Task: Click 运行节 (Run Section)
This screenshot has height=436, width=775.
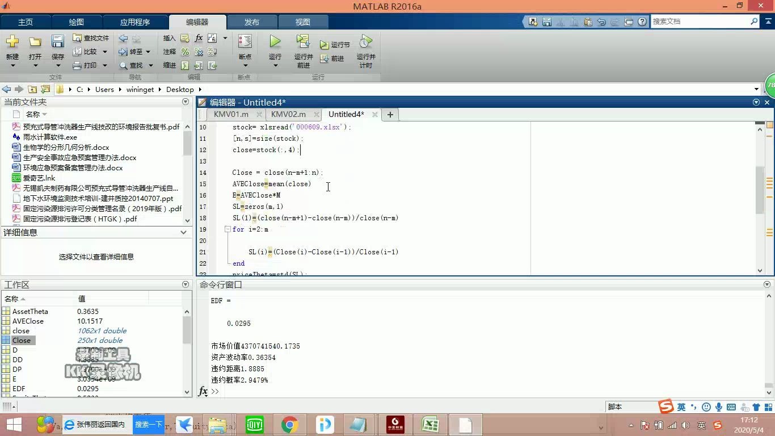Action: tap(335, 44)
